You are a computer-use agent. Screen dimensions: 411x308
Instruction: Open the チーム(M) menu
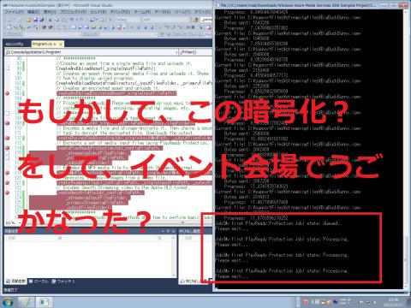coord(142,12)
